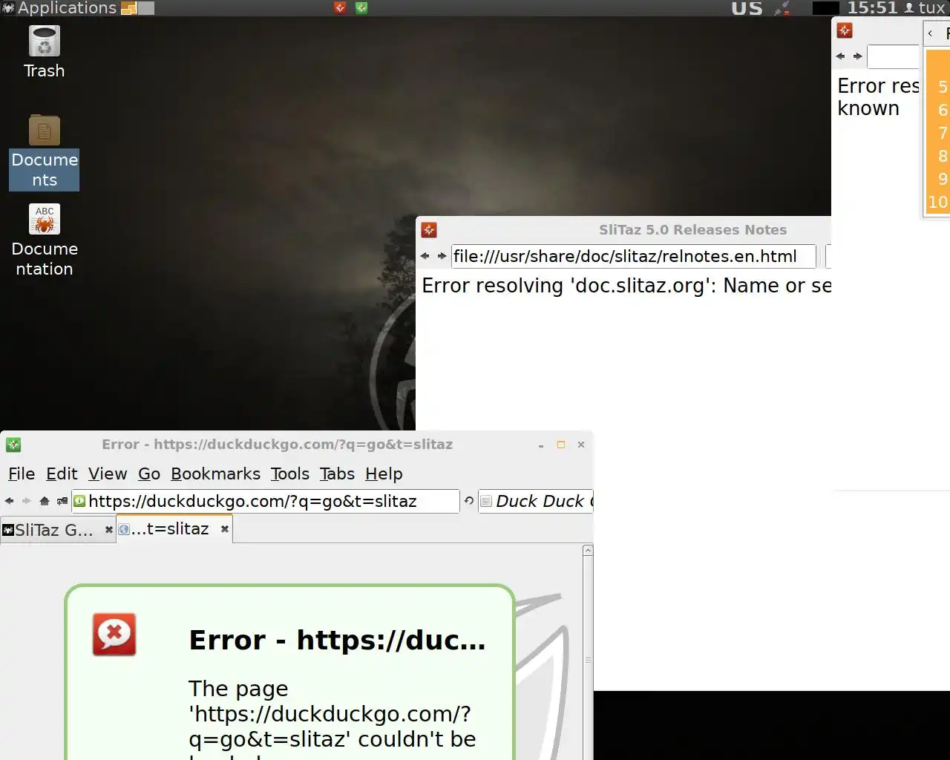
Task: Focus the relnotes.en.html address field
Action: tap(633, 256)
